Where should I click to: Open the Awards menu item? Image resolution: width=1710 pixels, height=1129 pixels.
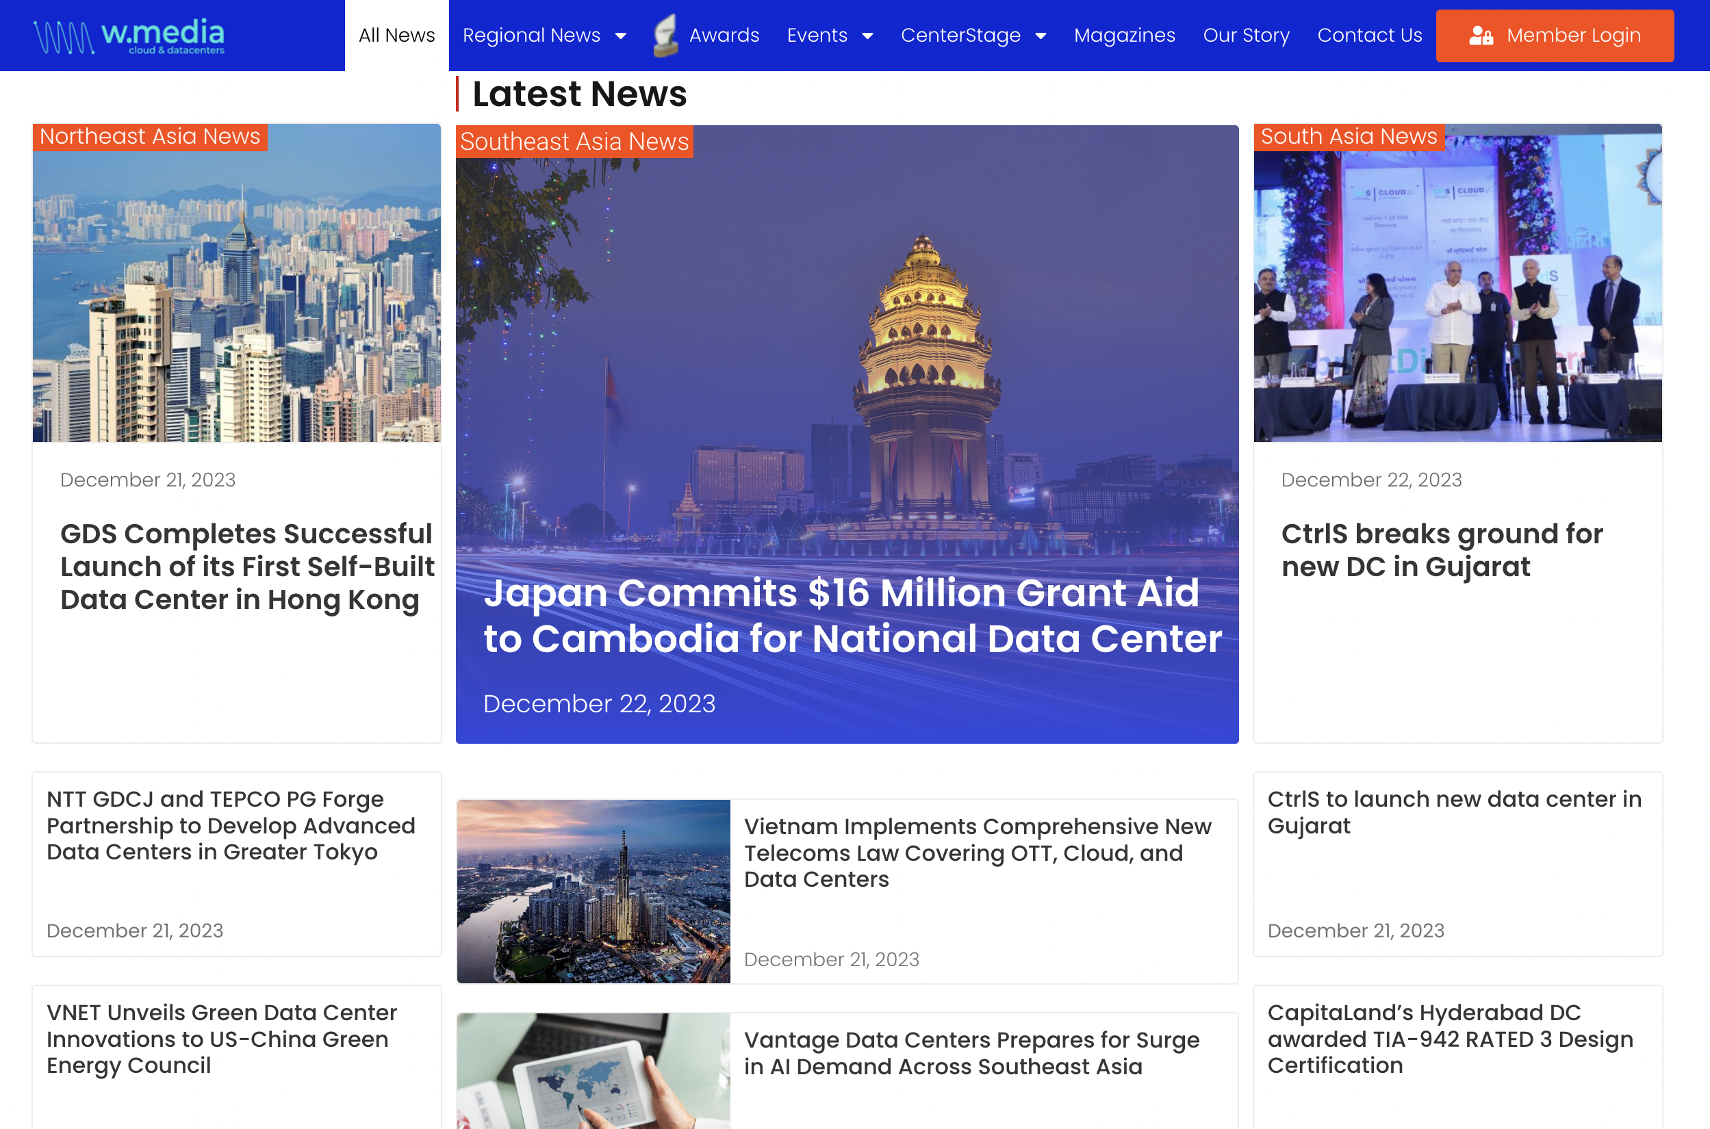[x=724, y=36]
